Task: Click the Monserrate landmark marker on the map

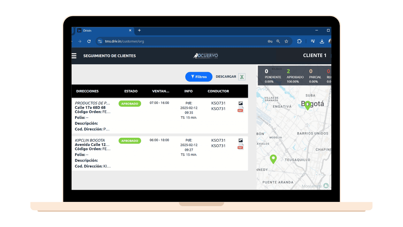Action: click(x=326, y=186)
